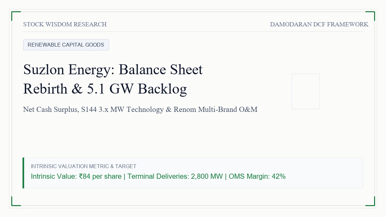Click the title line 'Suzlon Energy: Balance Sheet'
The width and height of the screenshot is (386, 217).
[113, 69]
